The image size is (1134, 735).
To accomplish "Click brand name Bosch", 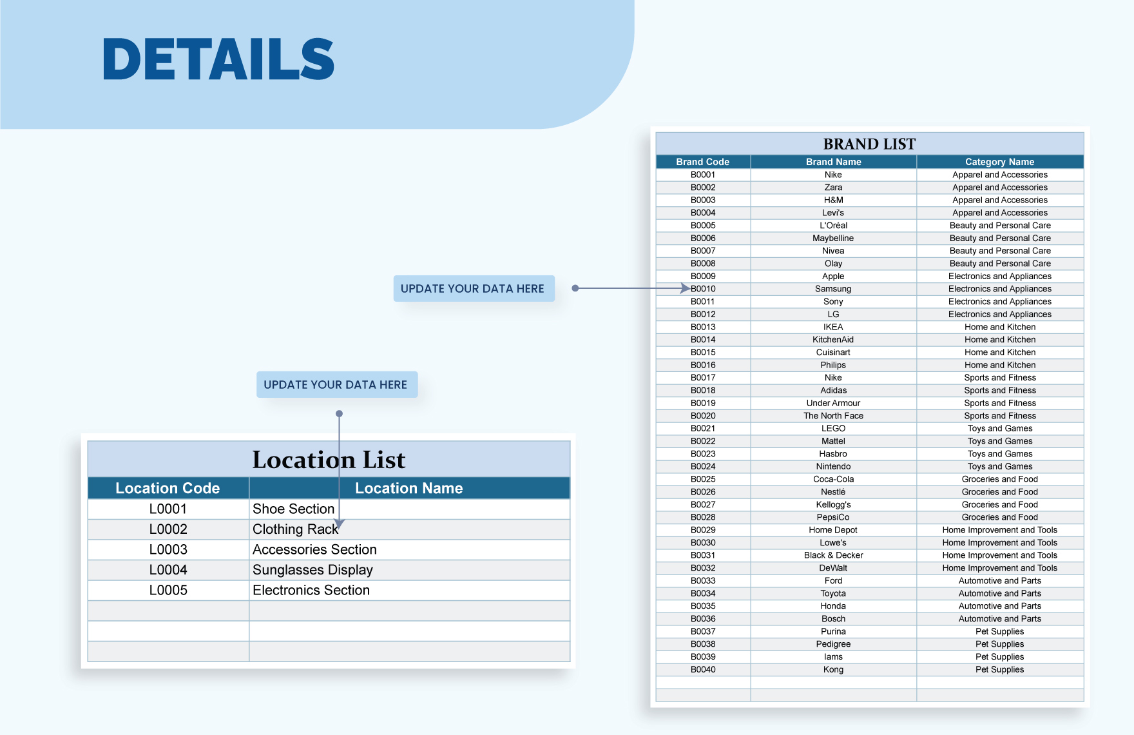I will click(833, 619).
